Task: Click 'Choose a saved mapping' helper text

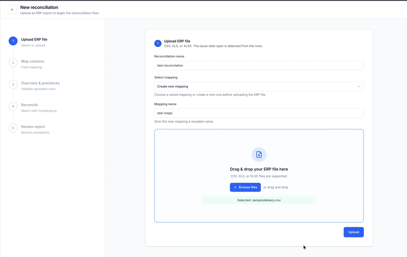Action: (210, 95)
